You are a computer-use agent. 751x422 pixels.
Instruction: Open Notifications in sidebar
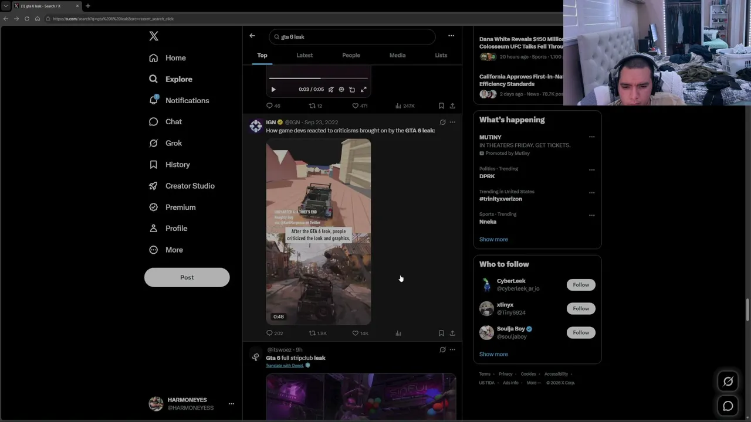pyautogui.click(x=179, y=100)
